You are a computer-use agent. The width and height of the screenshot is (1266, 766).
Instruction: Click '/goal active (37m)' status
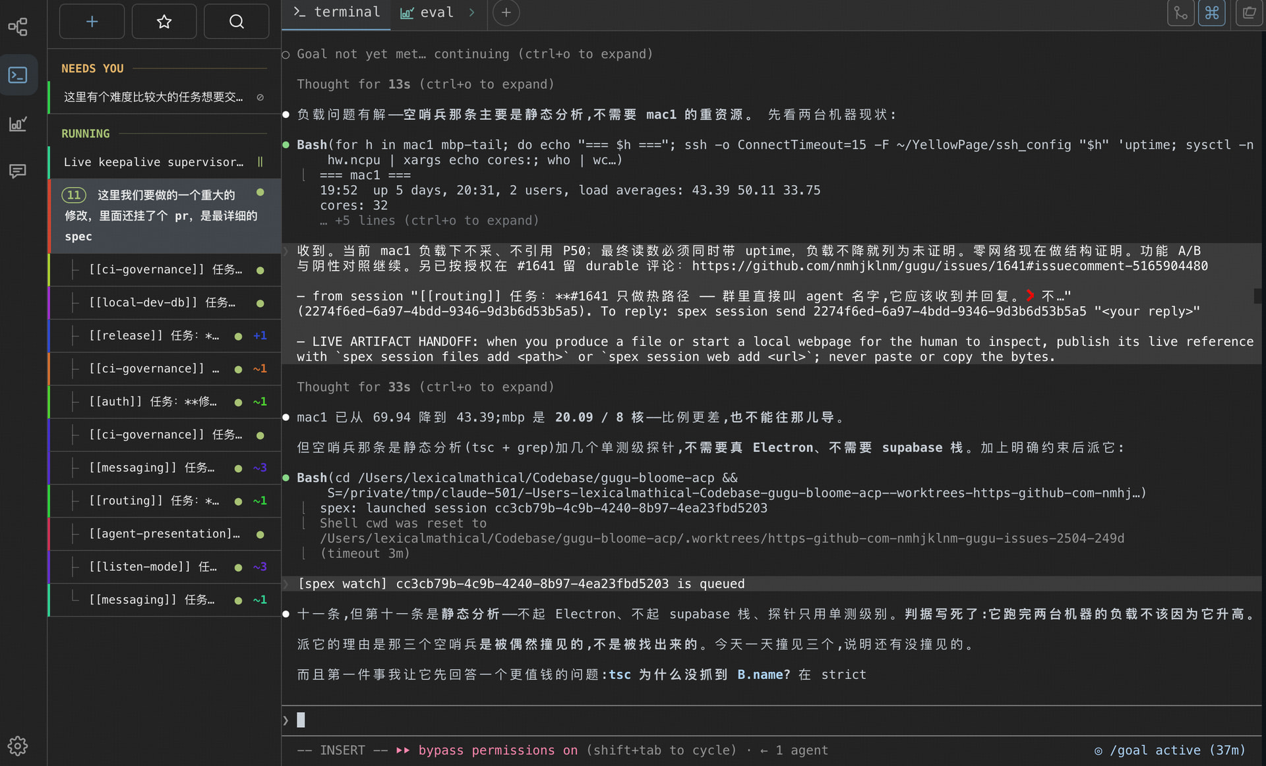pyautogui.click(x=1170, y=750)
